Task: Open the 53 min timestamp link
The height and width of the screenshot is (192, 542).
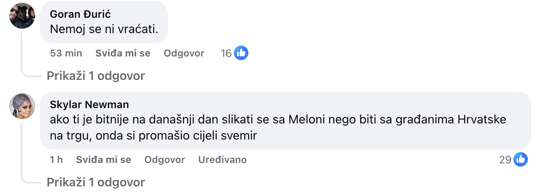Action: pos(66,53)
